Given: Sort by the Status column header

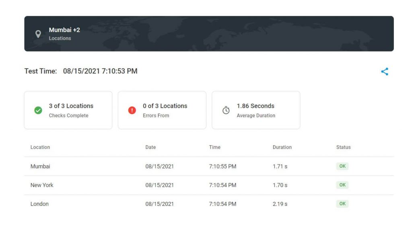Looking at the screenshot, I should pyautogui.click(x=343, y=147).
